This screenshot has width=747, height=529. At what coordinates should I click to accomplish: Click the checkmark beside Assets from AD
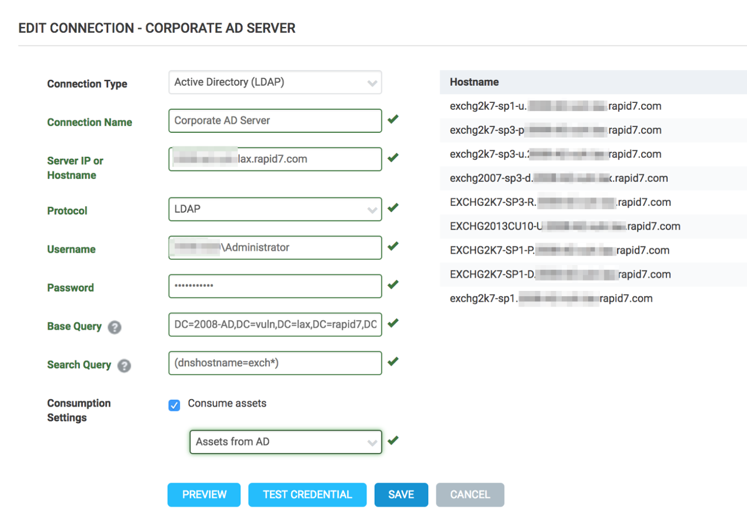[393, 440]
